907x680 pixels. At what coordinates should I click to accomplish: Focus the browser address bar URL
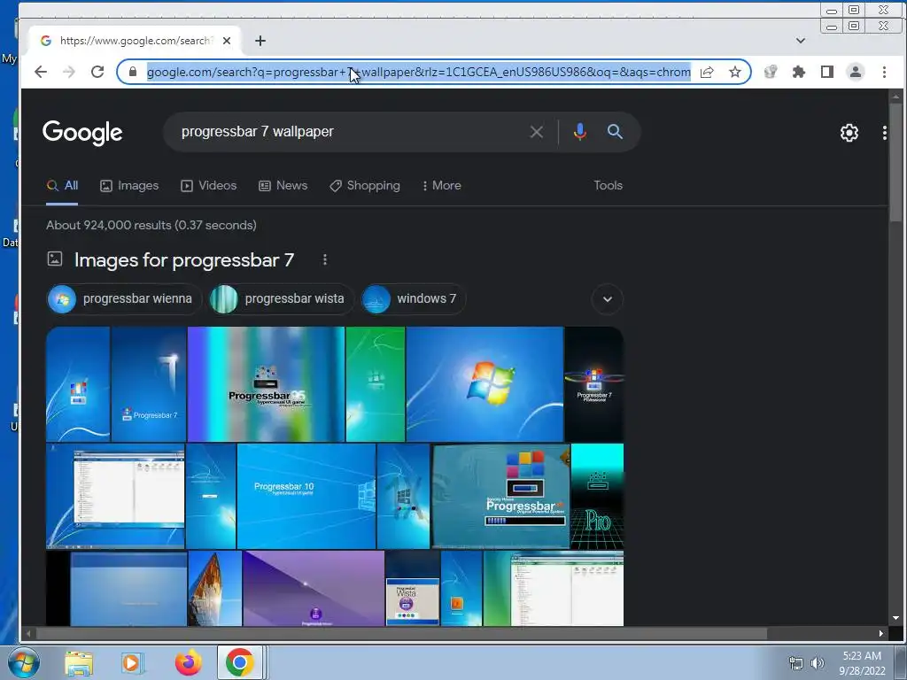coord(418,72)
